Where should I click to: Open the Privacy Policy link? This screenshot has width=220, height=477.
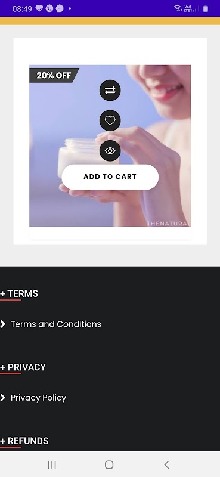(38, 398)
